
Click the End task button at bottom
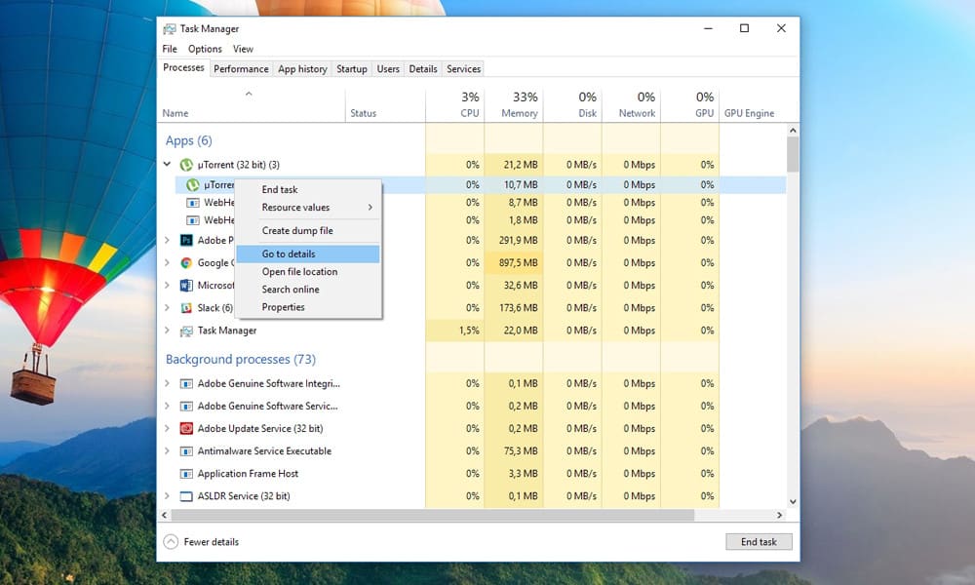pos(759,541)
